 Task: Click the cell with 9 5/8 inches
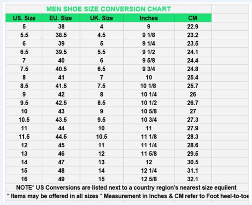point(149,60)
